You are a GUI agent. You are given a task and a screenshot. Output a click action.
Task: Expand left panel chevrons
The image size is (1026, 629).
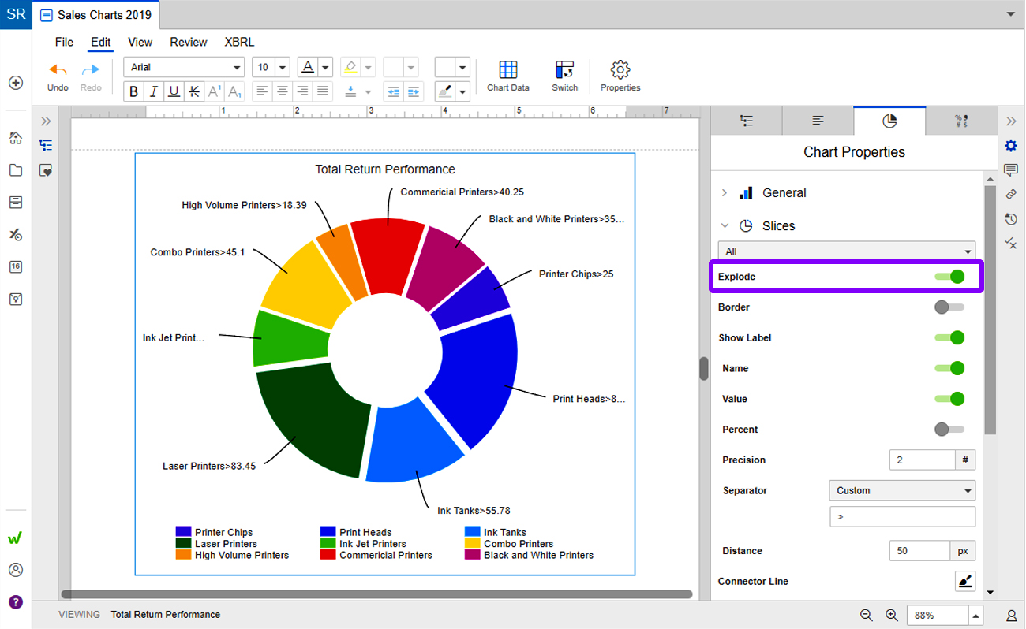click(x=46, y=121)
